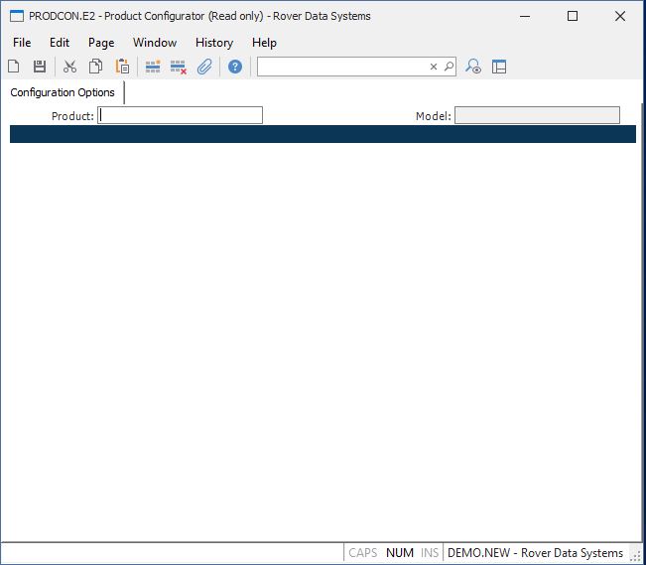Click the Insert row icon
The image size is (646, 565).
pos(153,67)
